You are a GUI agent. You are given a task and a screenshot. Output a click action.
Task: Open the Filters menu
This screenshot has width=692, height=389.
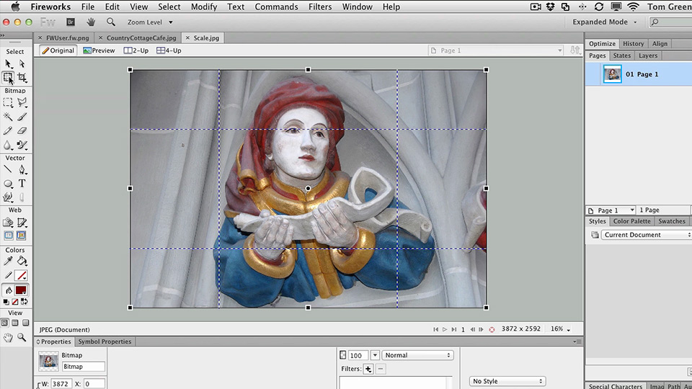tap(320, 6)
